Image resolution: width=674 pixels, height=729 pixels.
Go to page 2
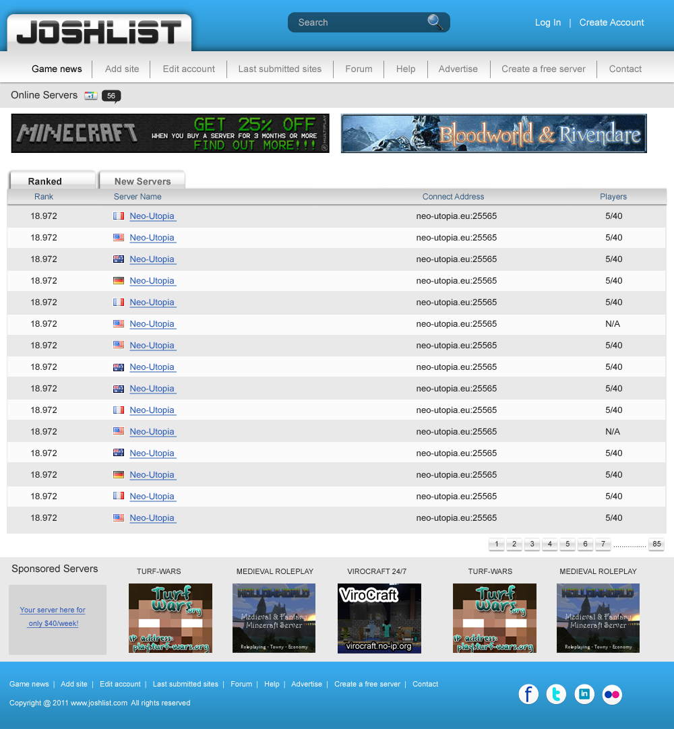[514, 544]
